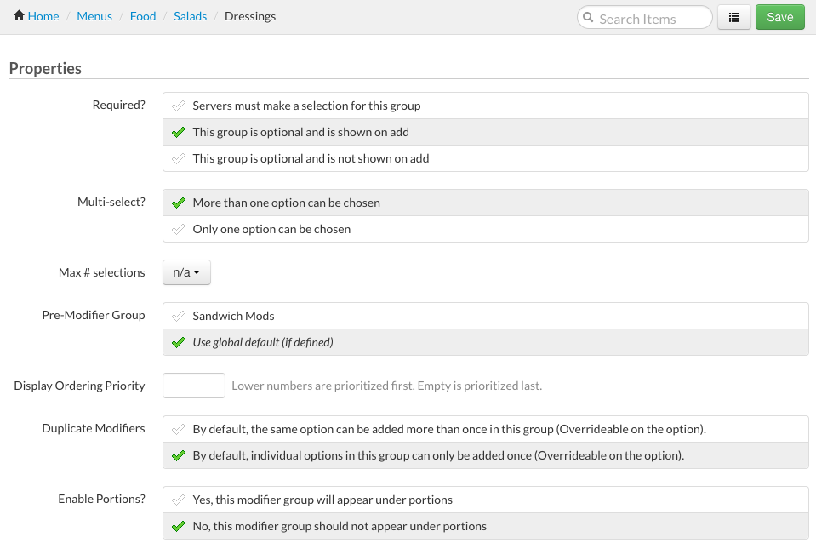Open the Max # selections n/a dropdown
816x543 pixels.
click(185, 272)
